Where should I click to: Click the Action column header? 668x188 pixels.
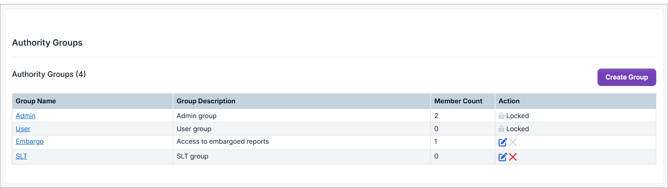509,101
